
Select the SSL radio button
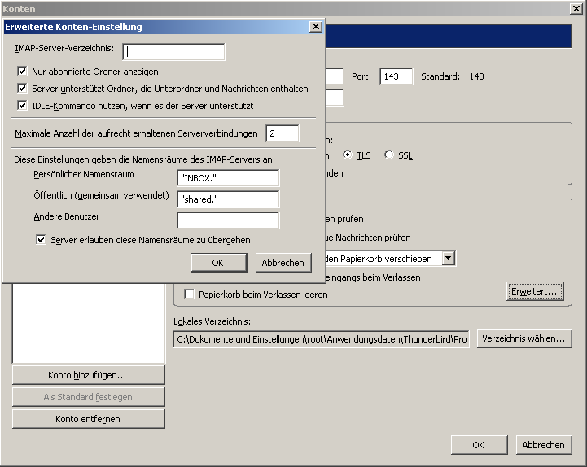pos(389,155)
